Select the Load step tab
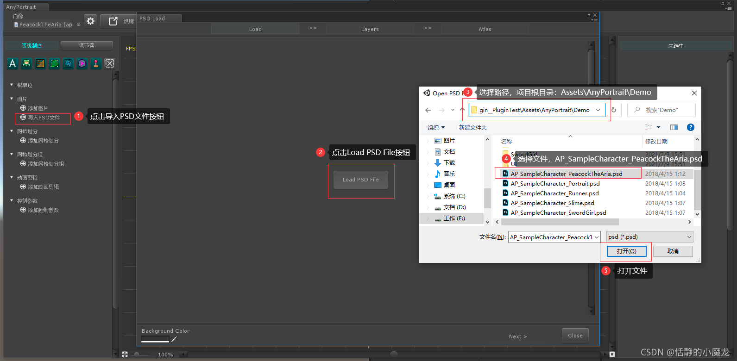Screen dimensions: 737x361 point(255,29)
